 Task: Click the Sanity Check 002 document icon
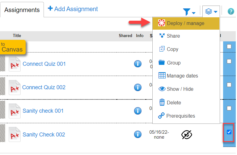pyautogui.click(x=15, y=134)
